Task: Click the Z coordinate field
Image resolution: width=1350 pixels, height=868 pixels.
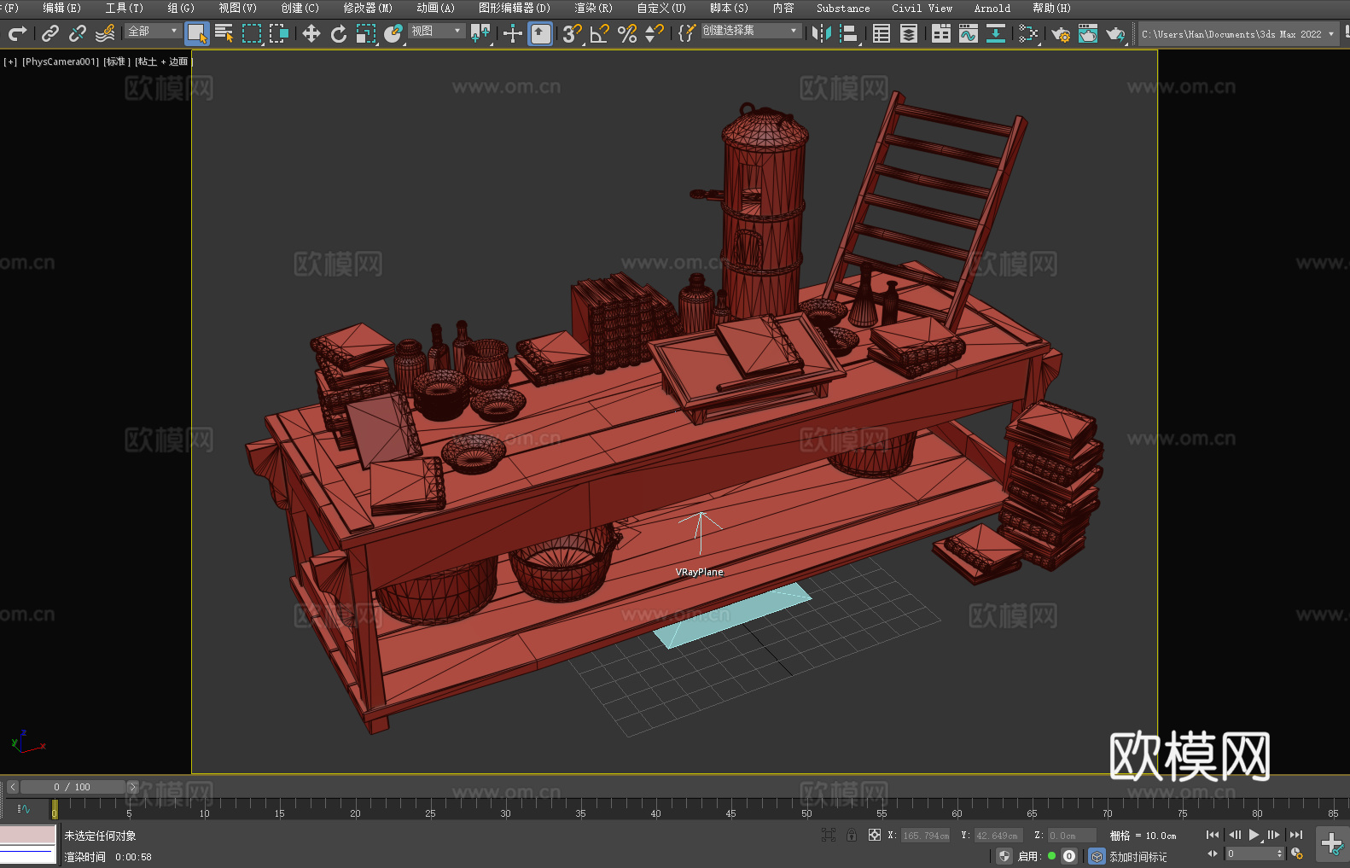Action: click(1072, 836)
